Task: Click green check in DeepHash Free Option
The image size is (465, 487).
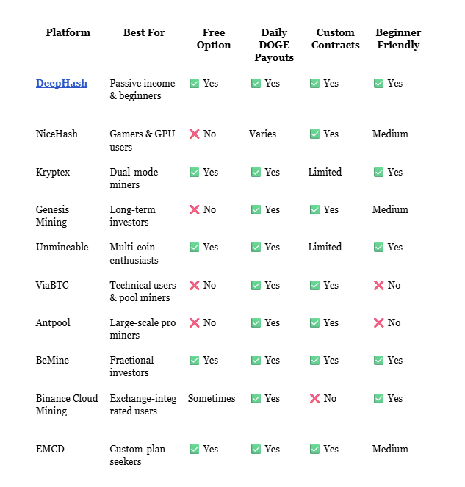Action: pos(195,84)
